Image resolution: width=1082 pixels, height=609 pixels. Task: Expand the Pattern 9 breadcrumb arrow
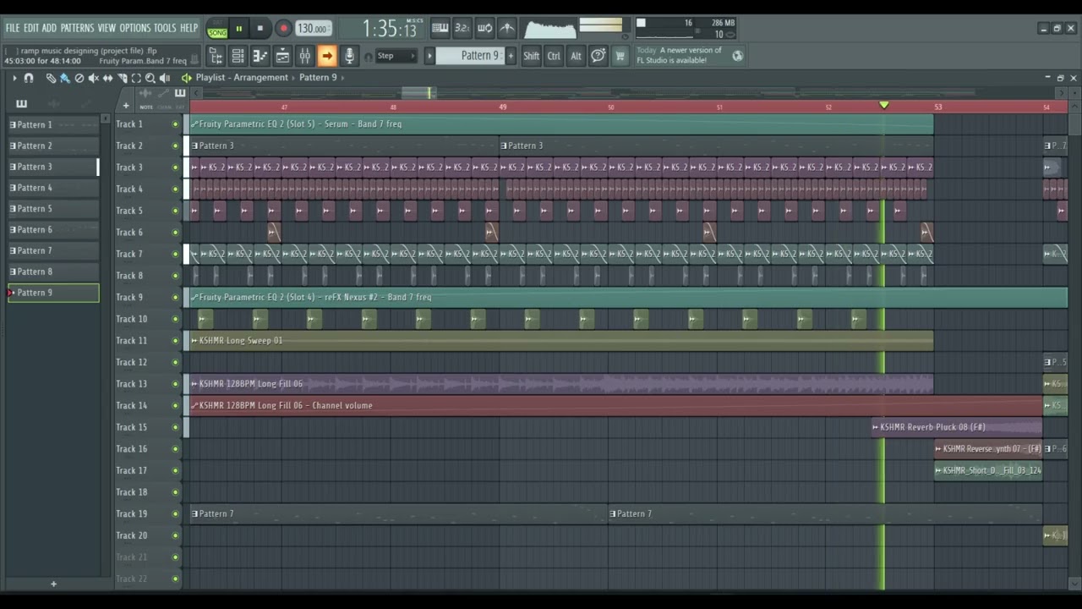pyautogui.click(x=342, y=78)
